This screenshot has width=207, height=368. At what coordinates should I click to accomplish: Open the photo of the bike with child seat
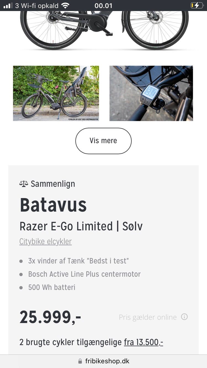(x=56, y=93)
